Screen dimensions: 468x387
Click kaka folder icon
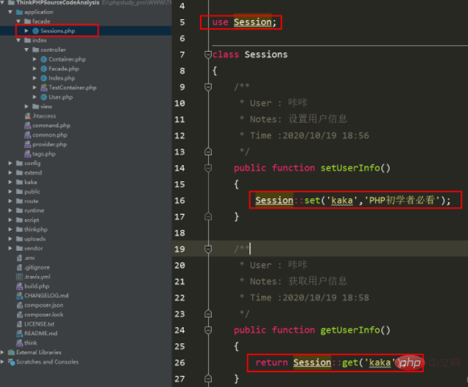[x=20, y=182]
